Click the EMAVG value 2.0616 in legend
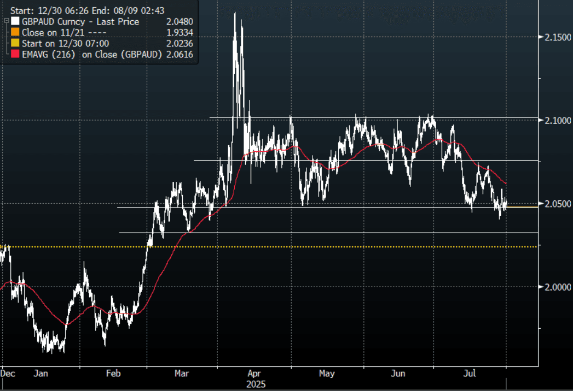Image resolution: width=573 pixels, height=391 pixels. 180,55
